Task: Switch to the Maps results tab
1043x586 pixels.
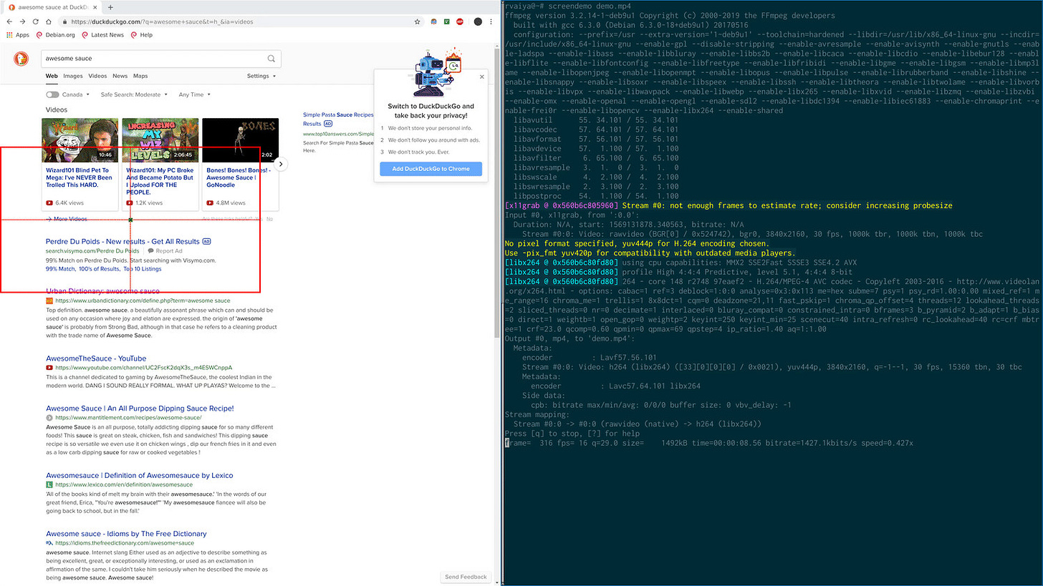Action: (x=140, y=76)
